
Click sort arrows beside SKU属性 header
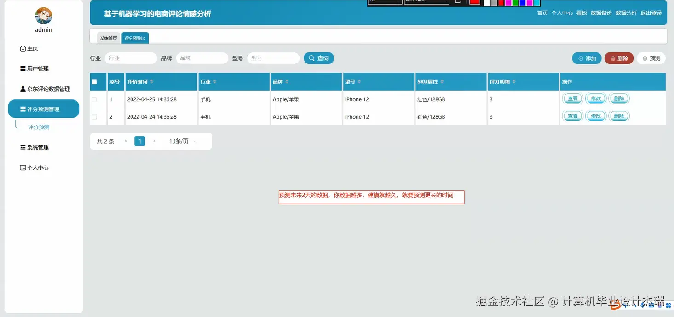[442, 81]
